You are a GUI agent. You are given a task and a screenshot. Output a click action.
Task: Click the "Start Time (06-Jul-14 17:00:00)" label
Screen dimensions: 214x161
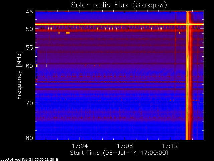click(119, 153)
